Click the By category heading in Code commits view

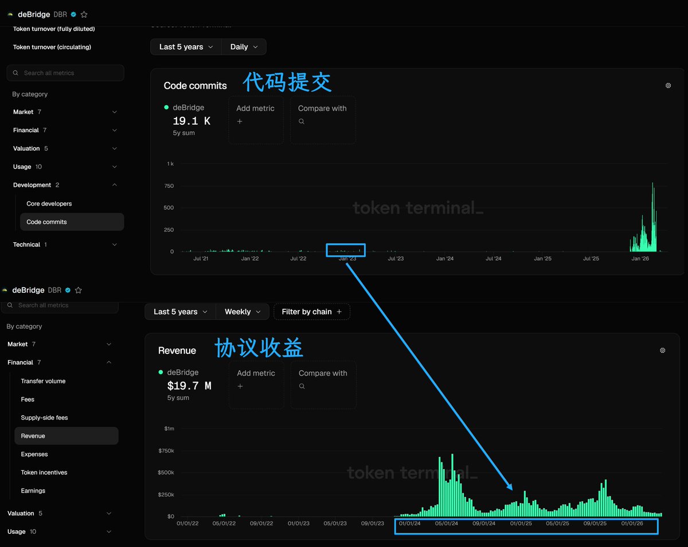(30, 94)
